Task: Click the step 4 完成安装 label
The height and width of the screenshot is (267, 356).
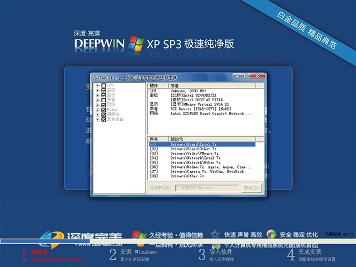Action: pyautogui.click(x=310, y=252)
